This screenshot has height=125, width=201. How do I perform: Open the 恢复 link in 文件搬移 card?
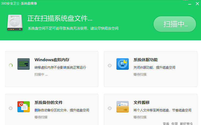(175, 124)
